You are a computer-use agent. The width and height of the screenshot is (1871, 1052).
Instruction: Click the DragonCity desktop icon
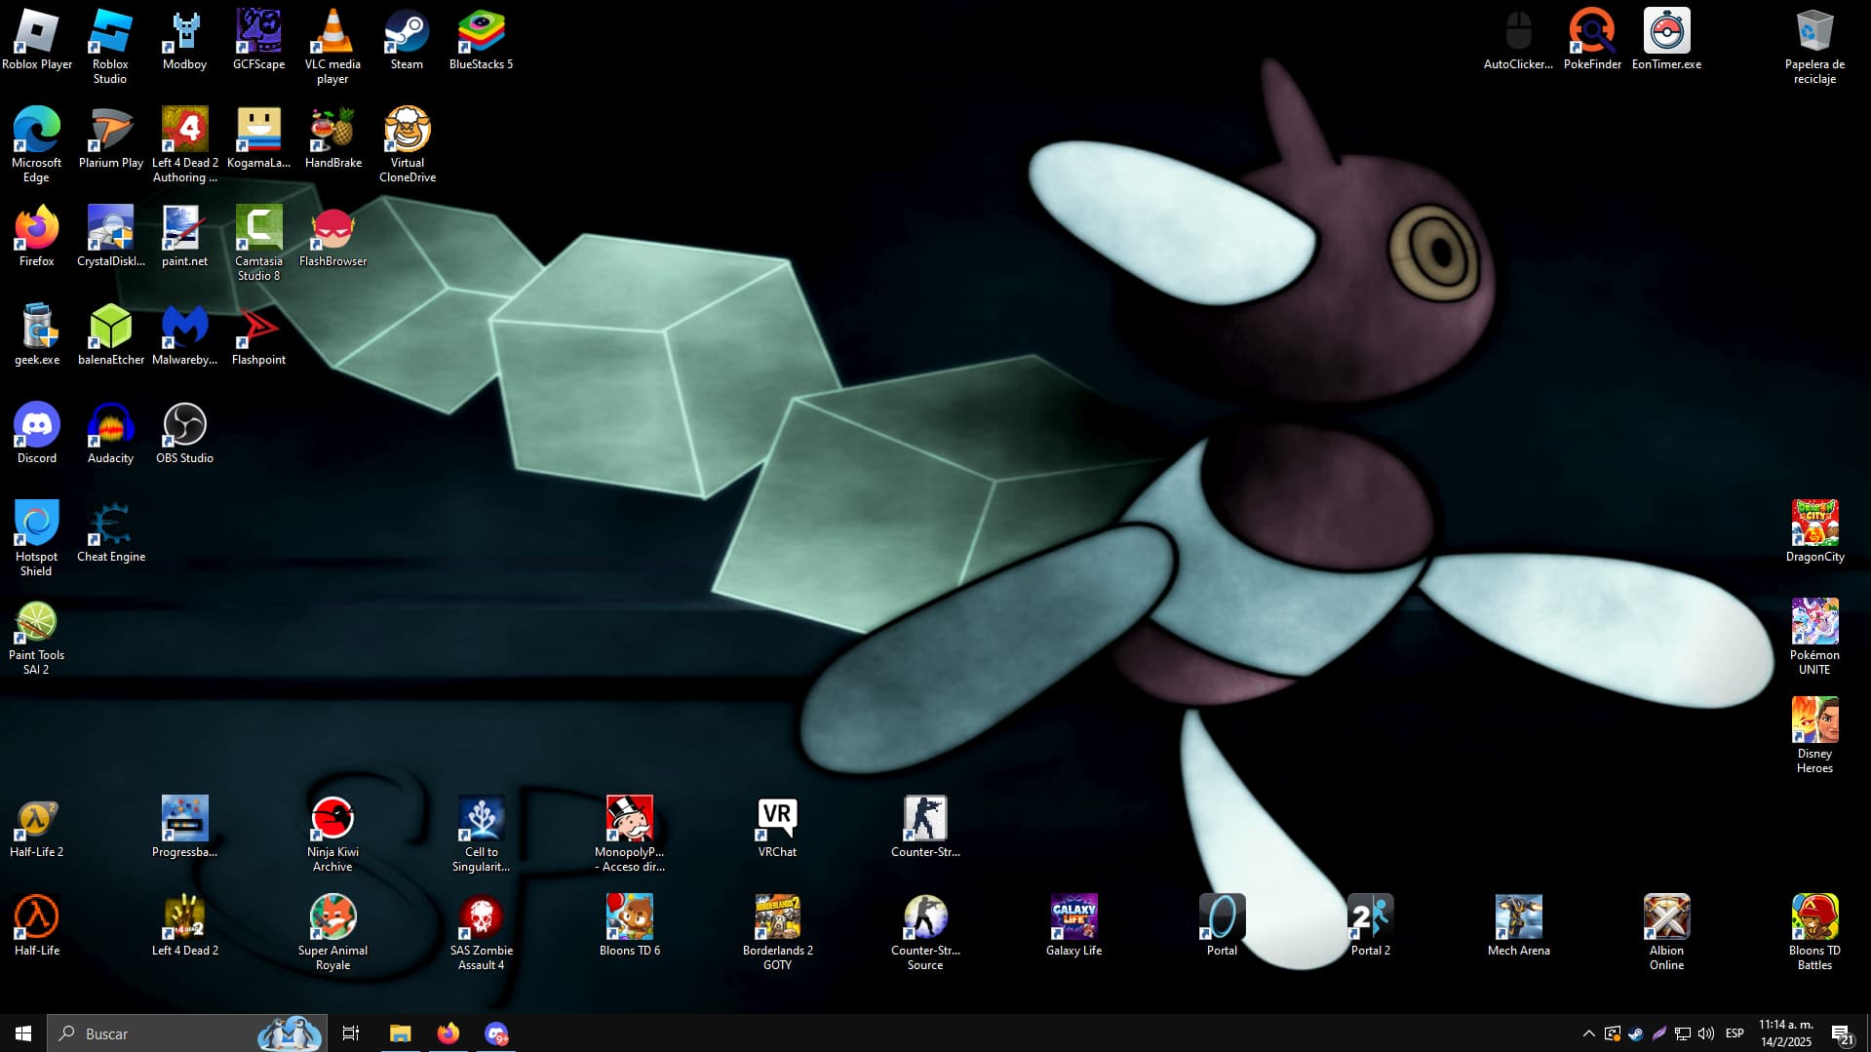(1814, 531)
